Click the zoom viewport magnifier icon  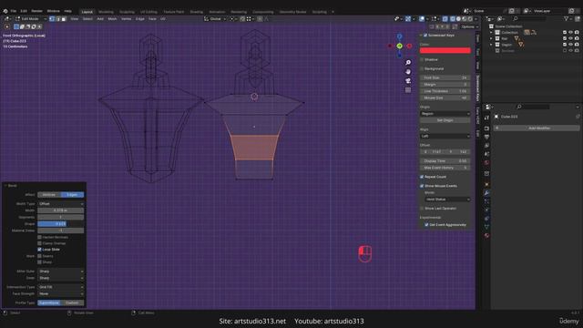408,63
